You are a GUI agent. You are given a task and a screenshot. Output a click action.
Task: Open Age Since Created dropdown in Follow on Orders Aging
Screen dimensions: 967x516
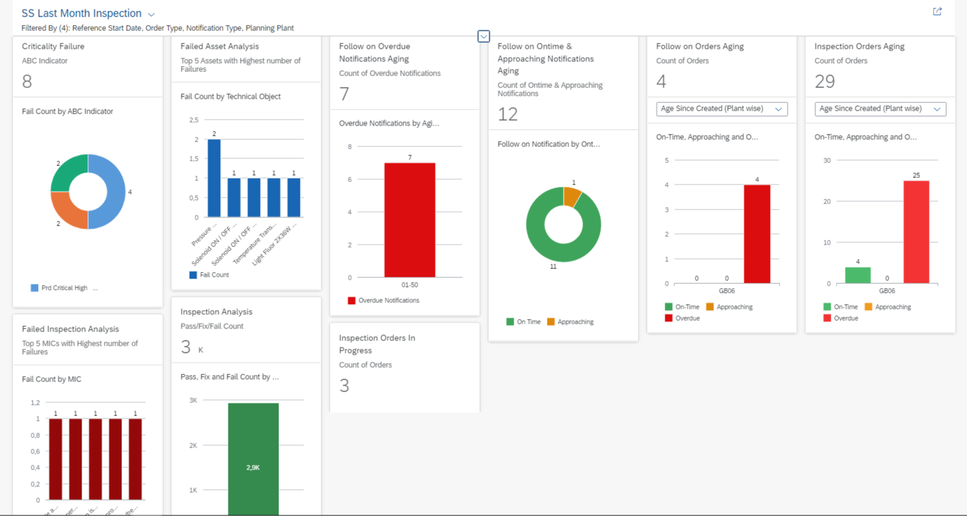[x=722, y=109]
